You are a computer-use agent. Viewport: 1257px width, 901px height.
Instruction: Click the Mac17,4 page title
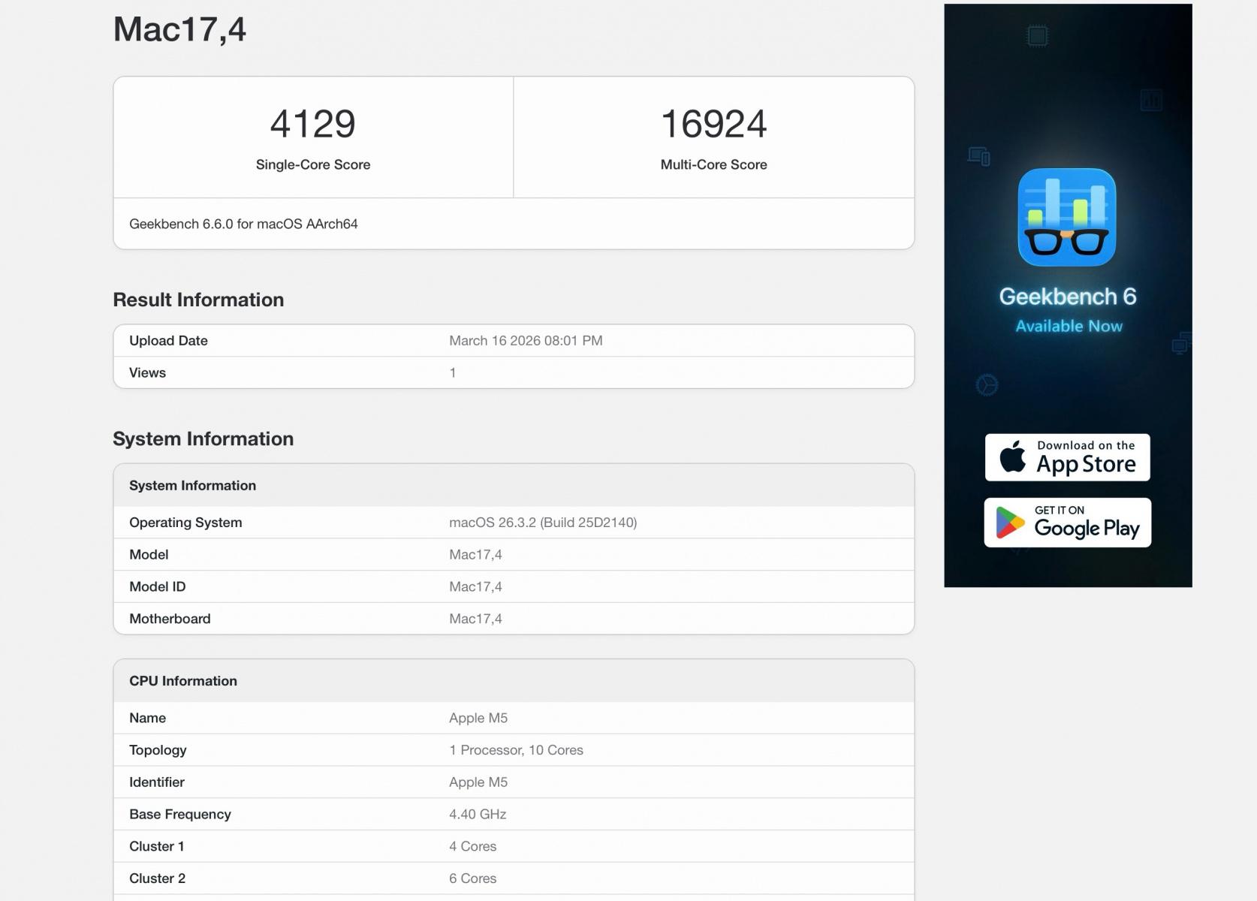pos(179,30)
